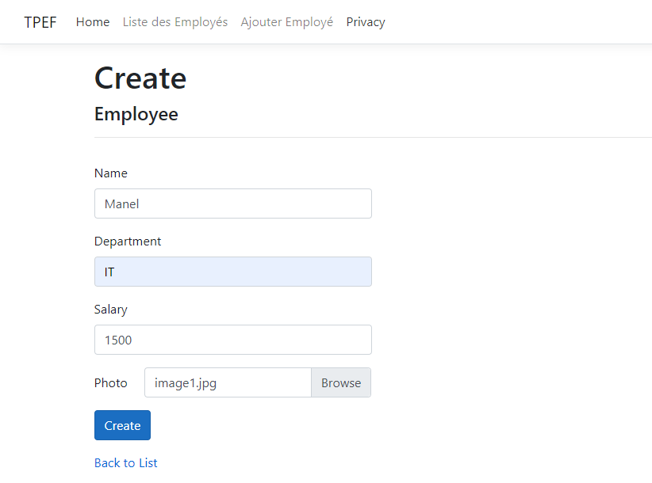Image resolution: width=652 pixels, height=483 pixels.
Task: Click the Photo label next to file input
Action: click(x=110, y=382)
